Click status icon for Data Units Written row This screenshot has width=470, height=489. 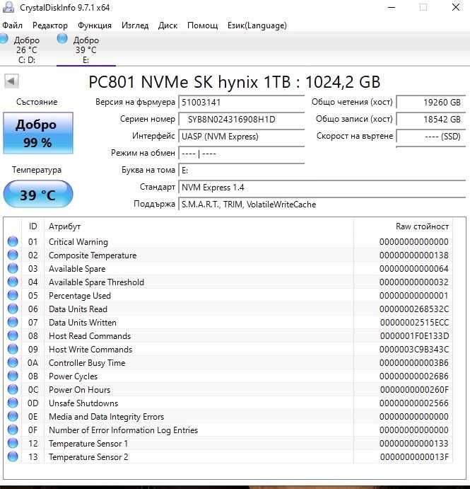click(x=13, y=322)
